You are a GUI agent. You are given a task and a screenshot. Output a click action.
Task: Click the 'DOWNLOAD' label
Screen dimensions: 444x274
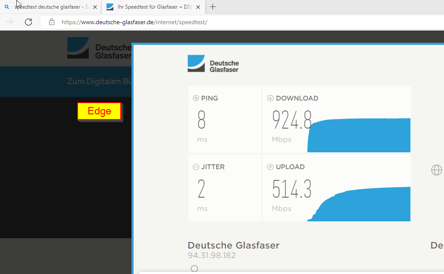coord(297,98)
